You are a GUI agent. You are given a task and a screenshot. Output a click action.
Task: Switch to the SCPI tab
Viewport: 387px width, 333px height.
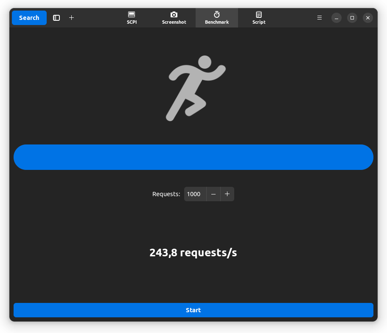132,18
